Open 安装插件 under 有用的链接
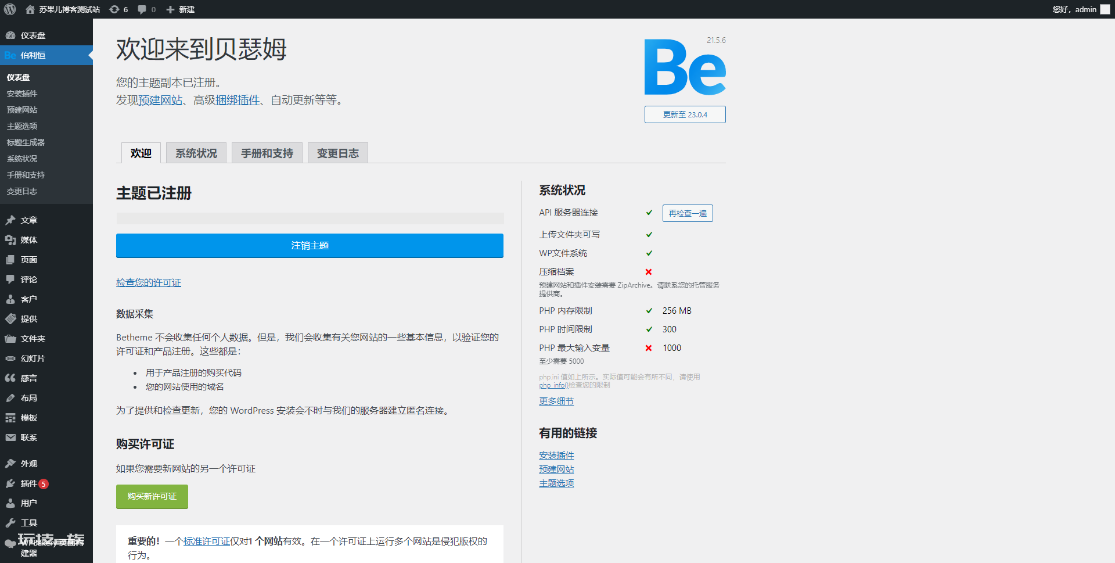 [556, 456]
